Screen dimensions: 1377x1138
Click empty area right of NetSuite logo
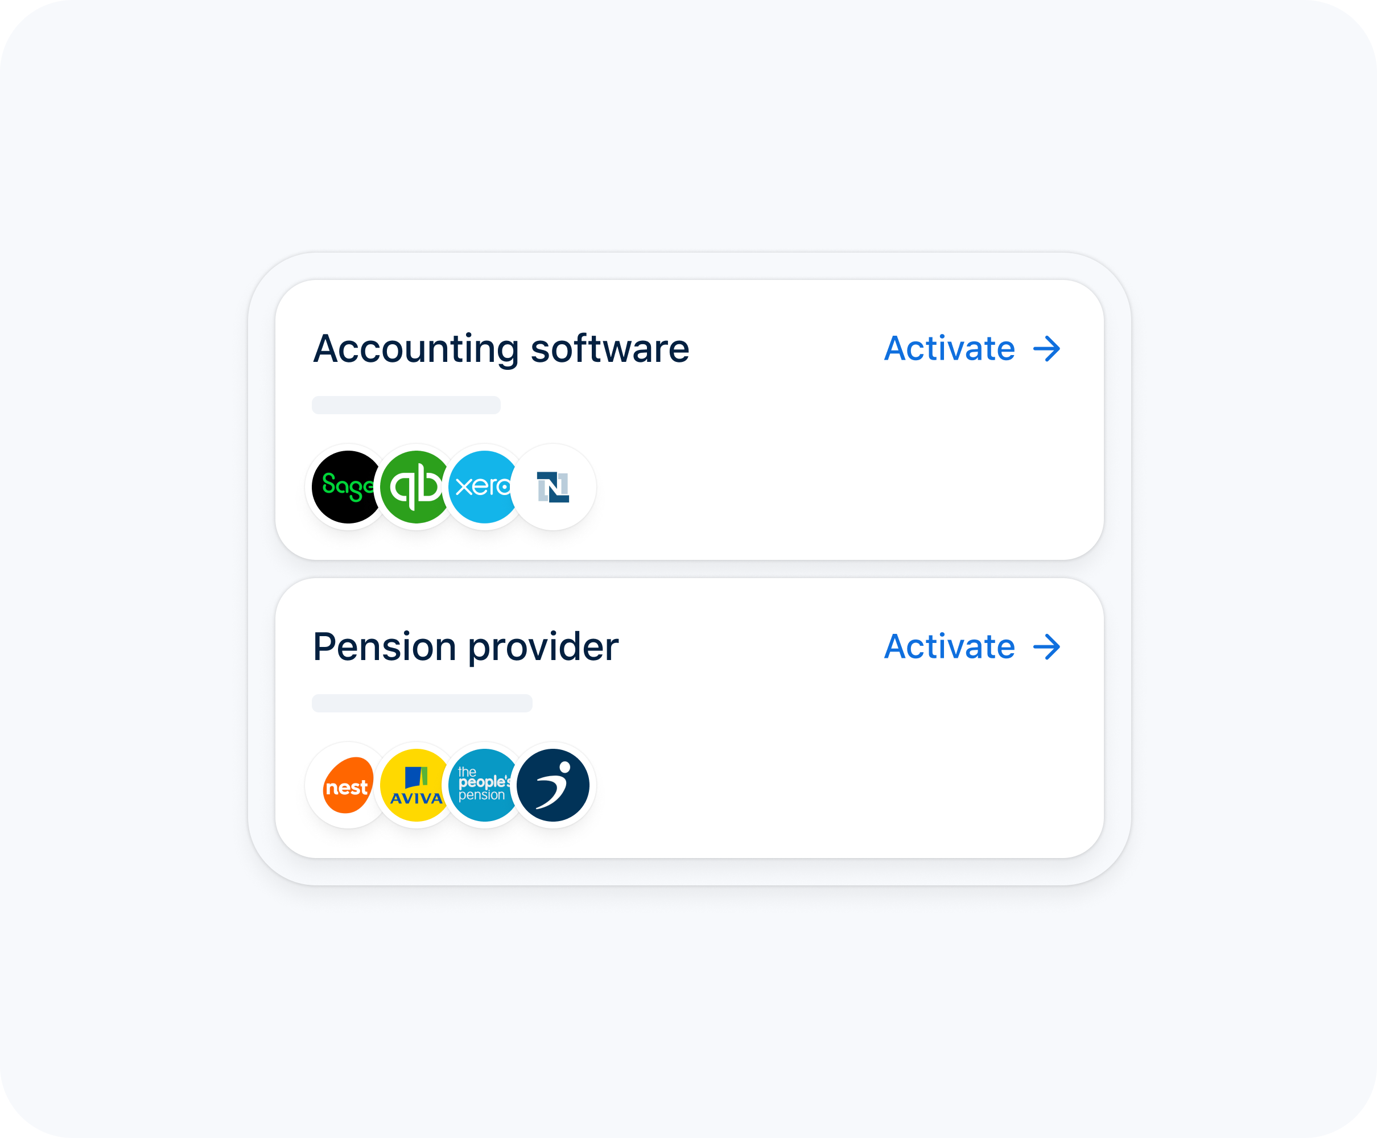pos(846,486)
